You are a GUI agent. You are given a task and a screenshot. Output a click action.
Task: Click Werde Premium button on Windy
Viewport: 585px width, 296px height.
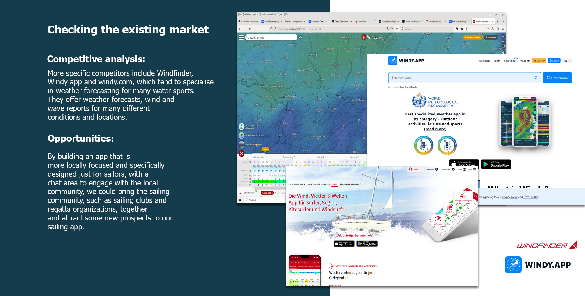[x=472, y=37]
